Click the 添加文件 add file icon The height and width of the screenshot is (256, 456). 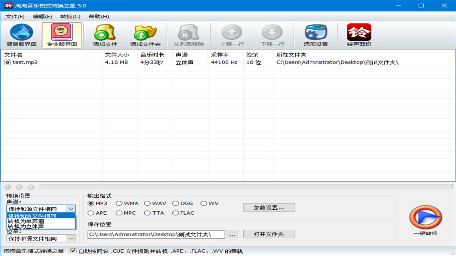click(x=105, y=35)
